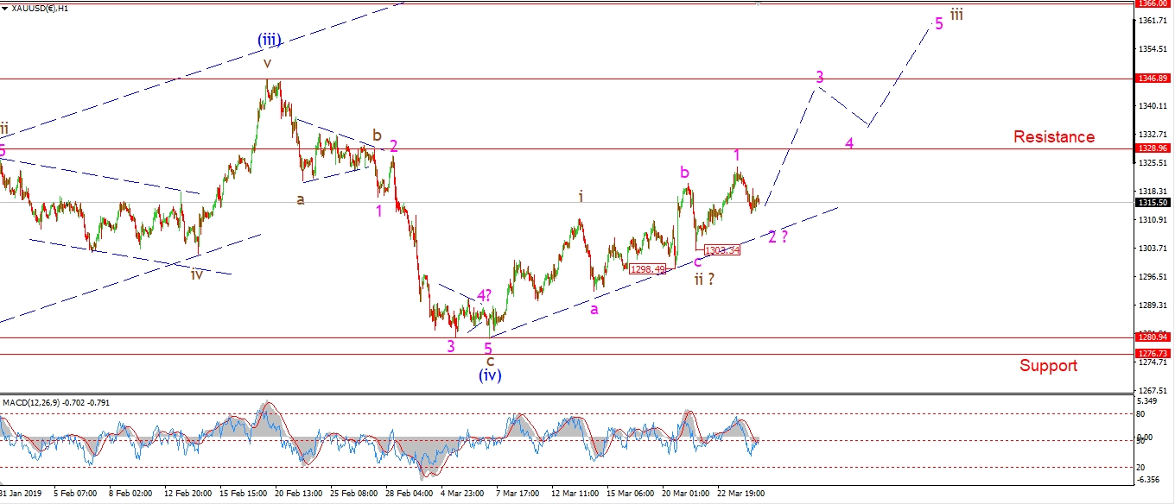Viewport: 1175px width, 504px height.
Task: Select the blue (iii) wave label
Action: [x=269, y=40]
